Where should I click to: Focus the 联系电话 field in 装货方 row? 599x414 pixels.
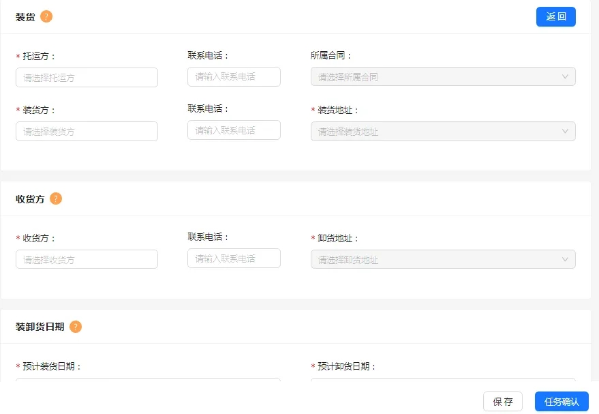pos(234,130)
